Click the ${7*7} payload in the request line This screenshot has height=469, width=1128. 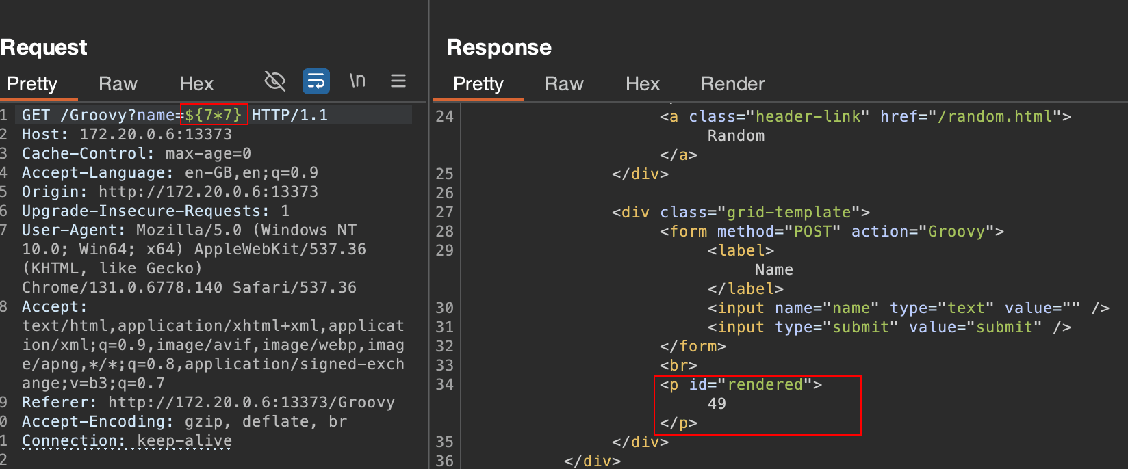(x=214, y=115)
